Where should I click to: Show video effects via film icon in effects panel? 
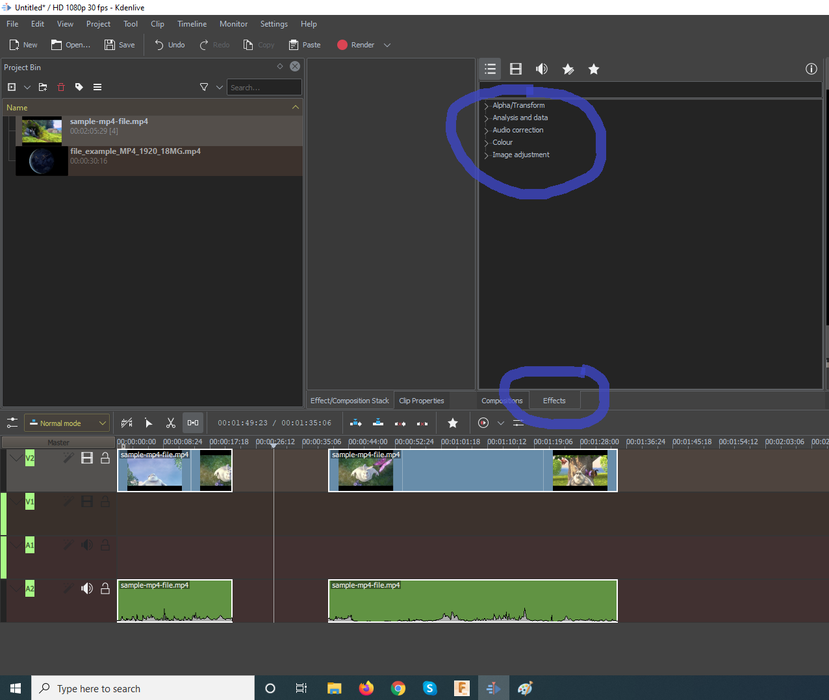pos(516,69)
